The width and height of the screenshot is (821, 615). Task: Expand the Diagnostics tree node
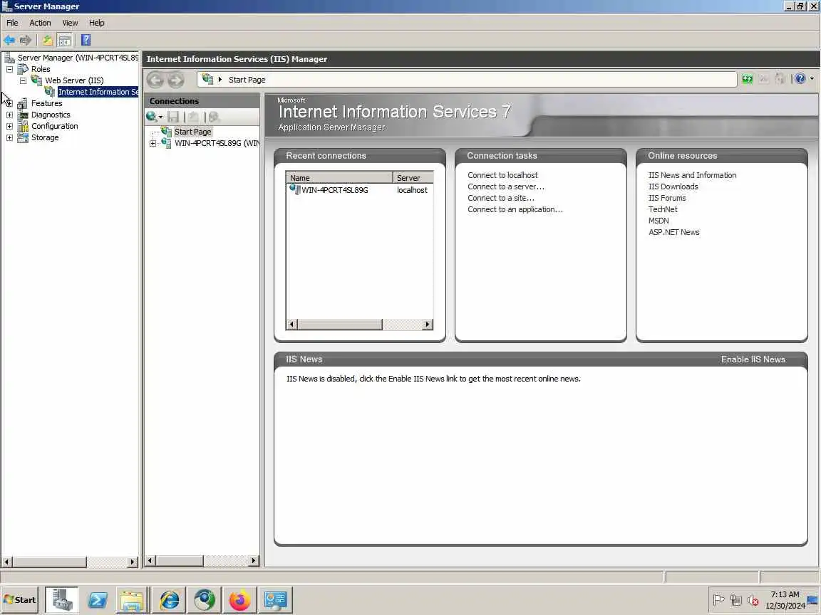point(9,115)
